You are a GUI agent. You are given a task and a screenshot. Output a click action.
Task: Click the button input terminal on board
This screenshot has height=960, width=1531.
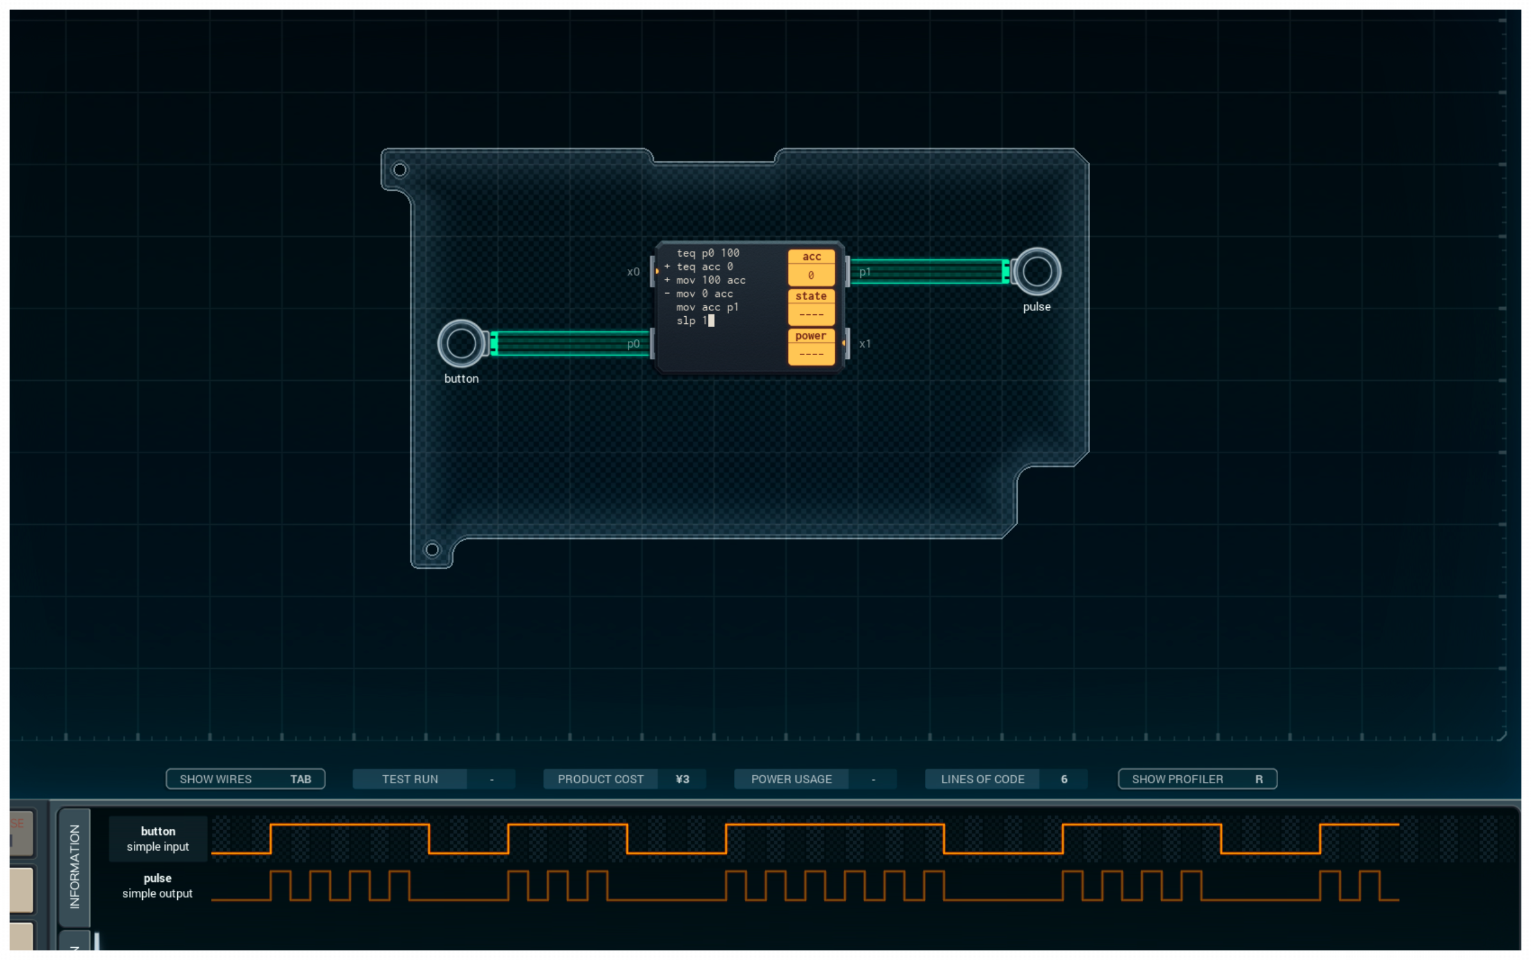tap(461, 344)
